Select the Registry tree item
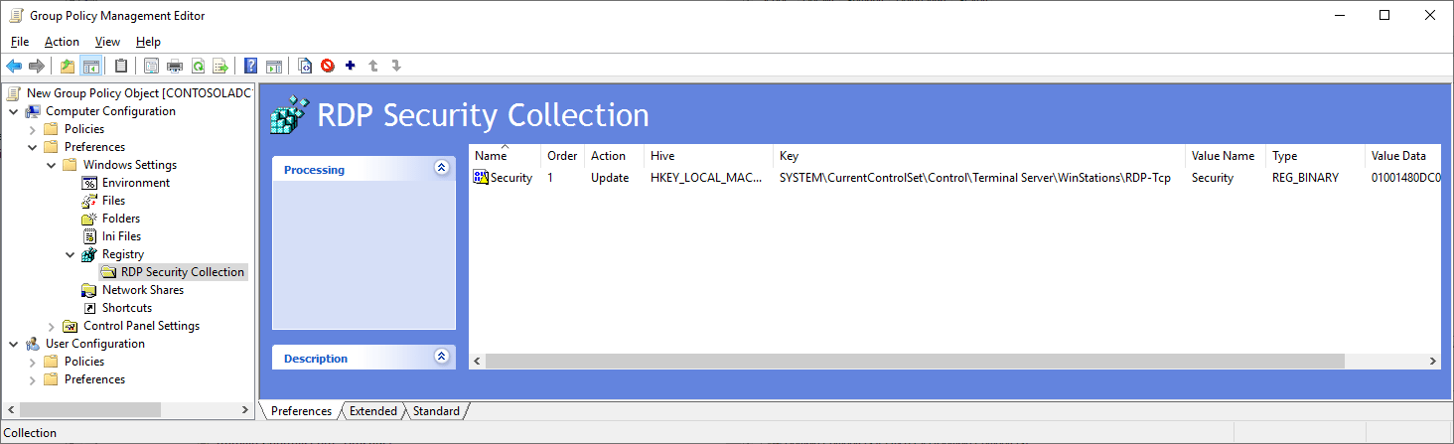This screenshot has width=1454, height=444. [123, 254]
